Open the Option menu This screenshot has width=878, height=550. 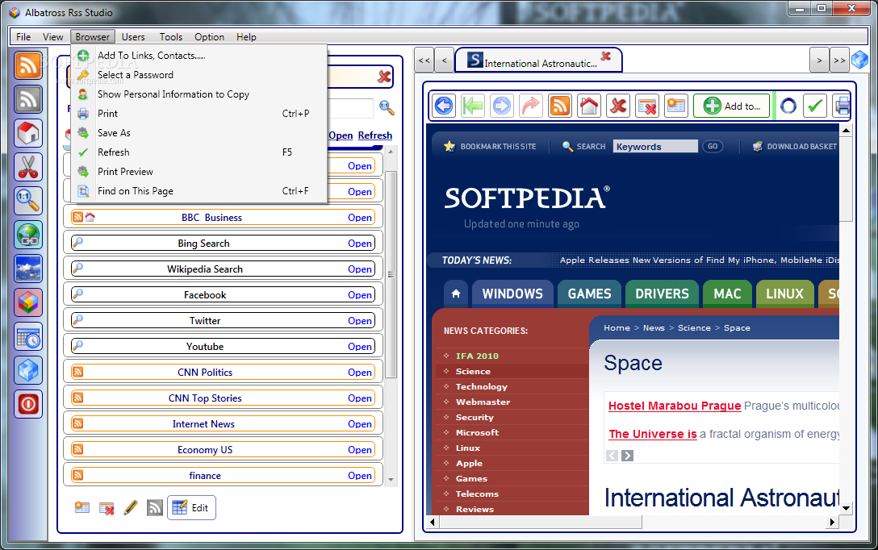[210, 37]
